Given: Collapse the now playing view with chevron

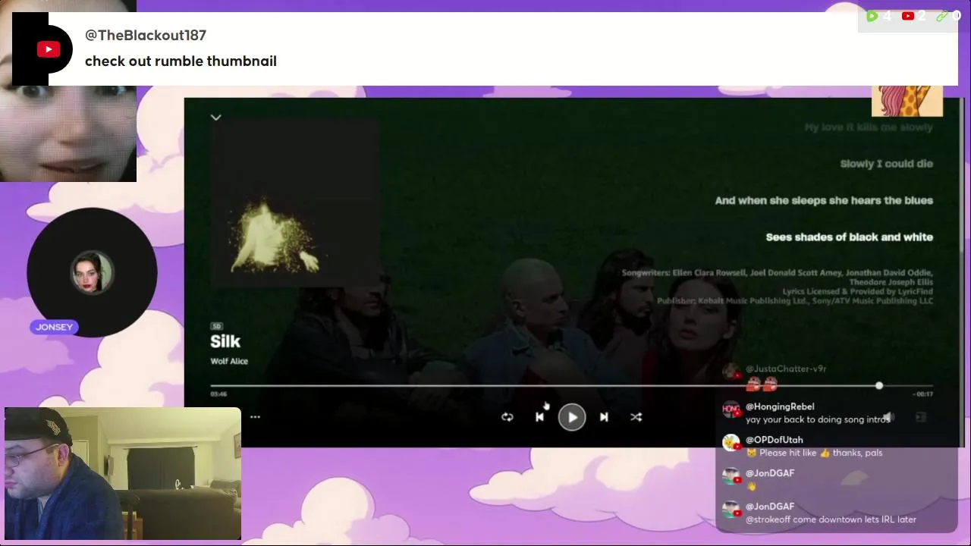Looking at the screenshot, I should click(216, 118).
